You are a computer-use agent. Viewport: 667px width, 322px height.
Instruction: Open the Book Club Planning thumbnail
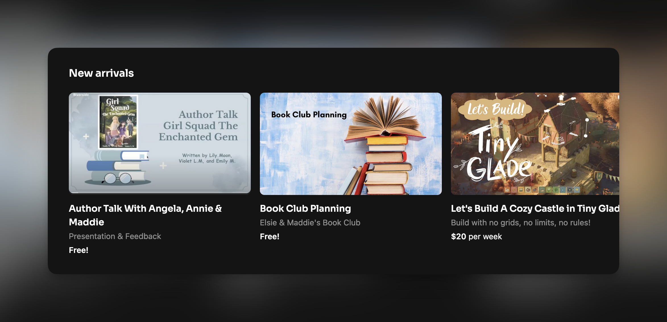351,144
